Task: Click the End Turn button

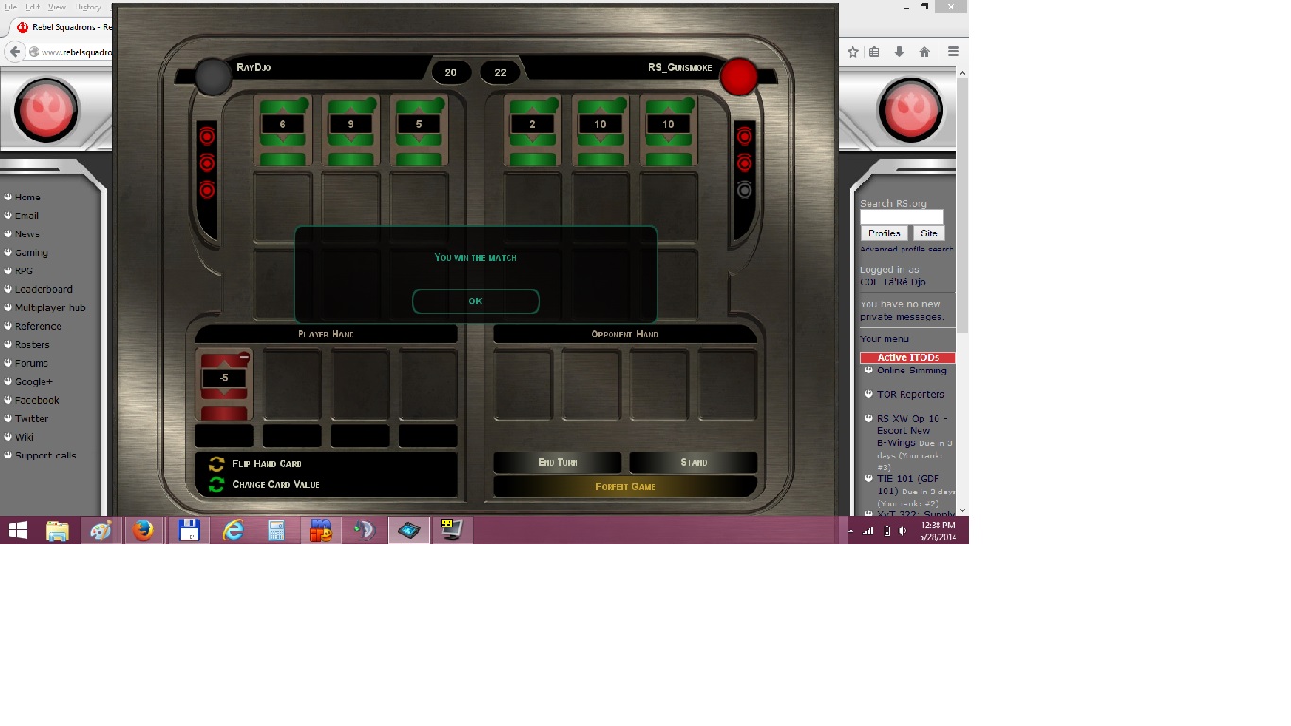Action: tap(558, 462)
